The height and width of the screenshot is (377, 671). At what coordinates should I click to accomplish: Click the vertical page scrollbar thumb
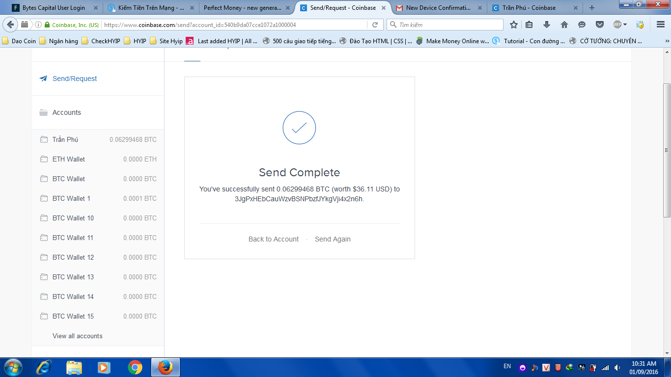667,150
